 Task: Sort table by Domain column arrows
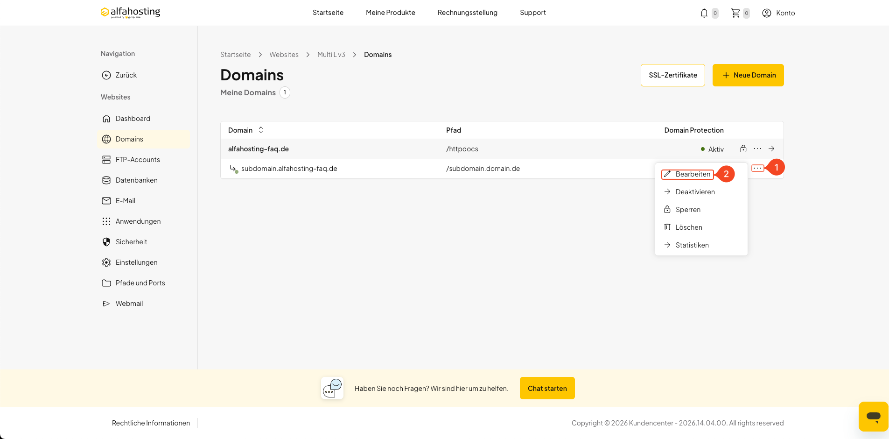point(261,130)
